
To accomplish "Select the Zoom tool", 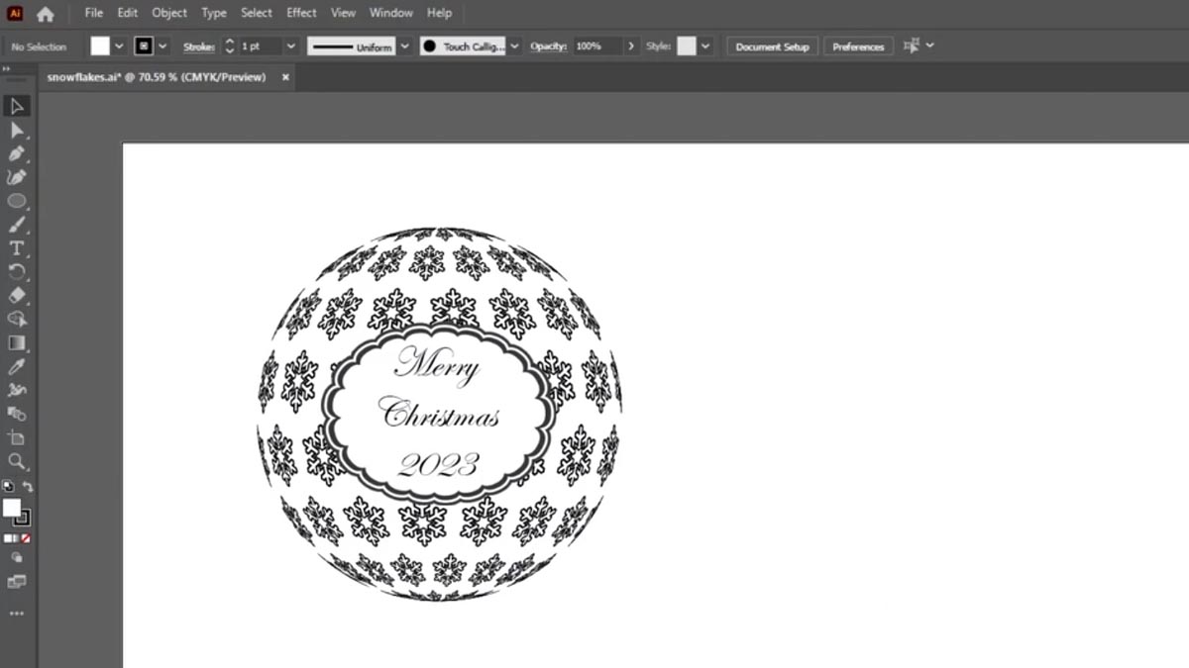I will click(16, 461).
